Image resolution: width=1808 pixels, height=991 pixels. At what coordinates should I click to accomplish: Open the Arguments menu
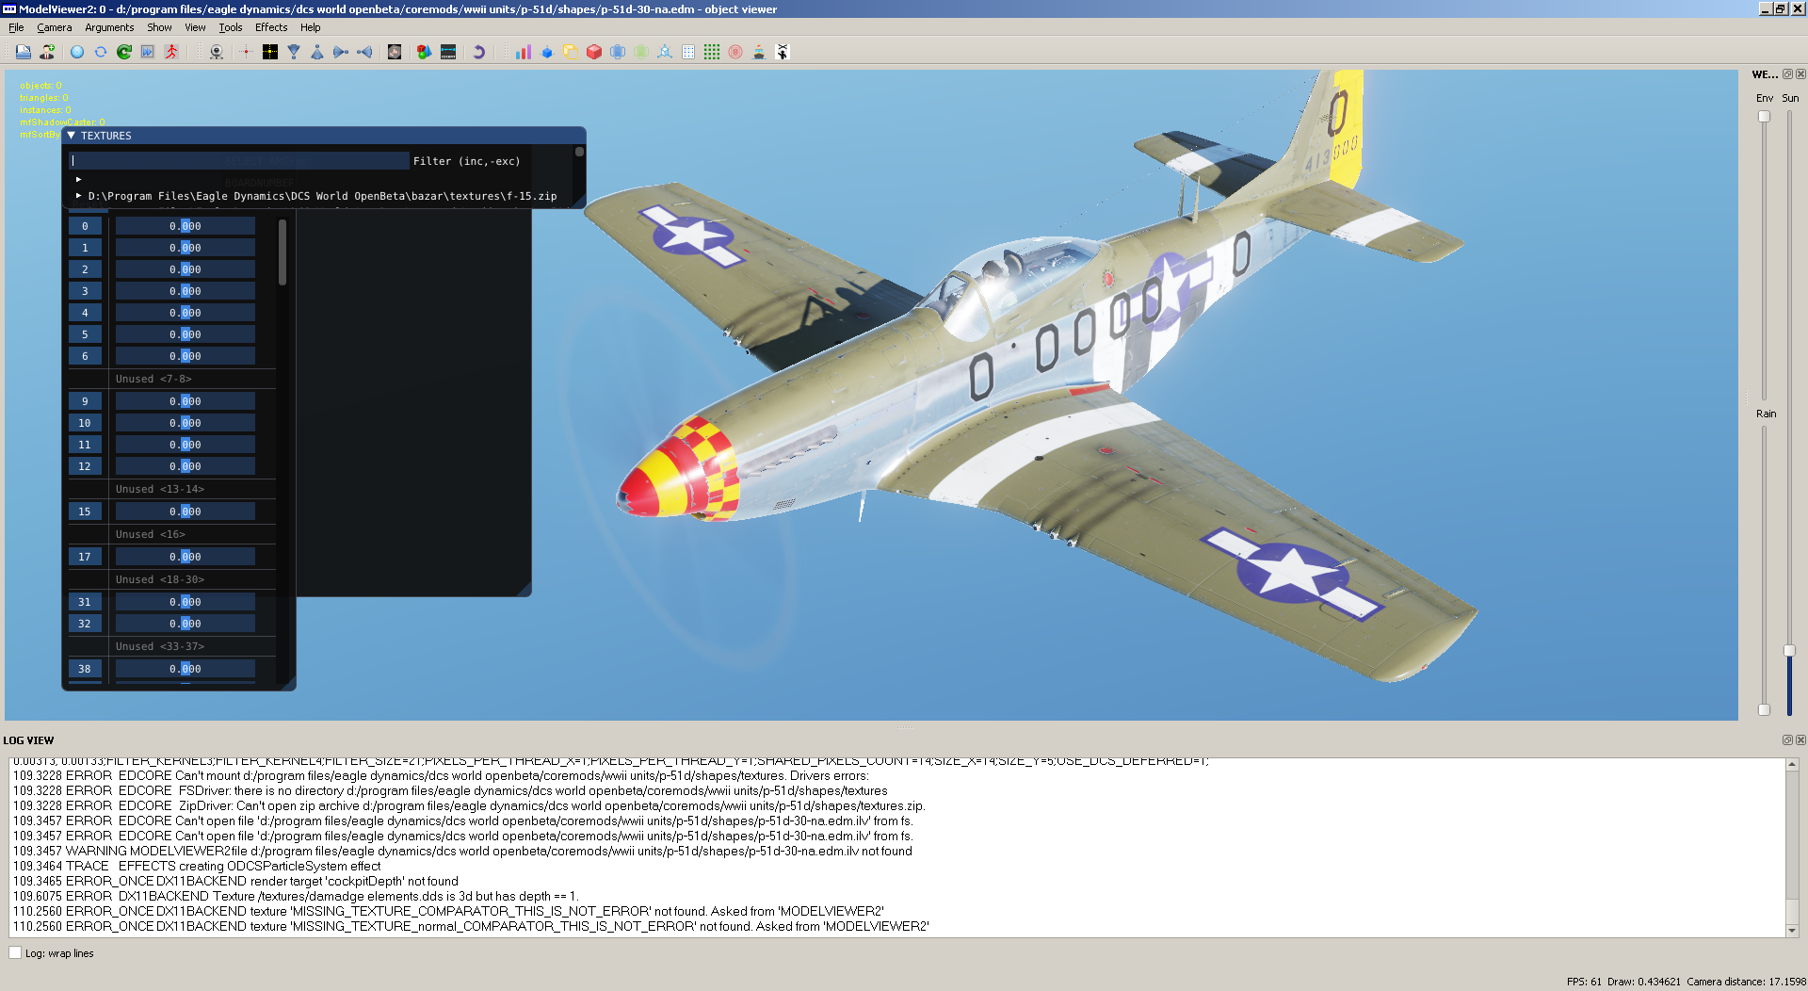pyautogui.click(x=109, y=27)
